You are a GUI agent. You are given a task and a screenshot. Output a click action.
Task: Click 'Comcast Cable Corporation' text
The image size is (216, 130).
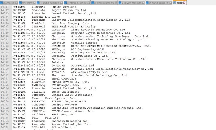[x=72, y=95]
